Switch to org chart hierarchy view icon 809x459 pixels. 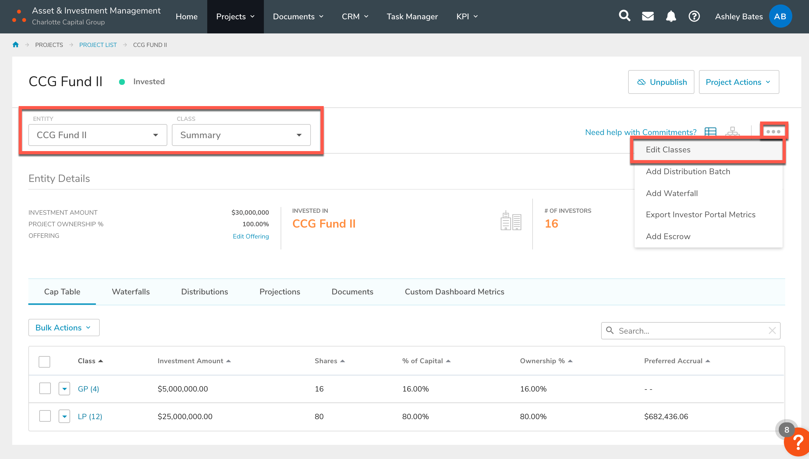pyautogui.click(x=732, y=132)
